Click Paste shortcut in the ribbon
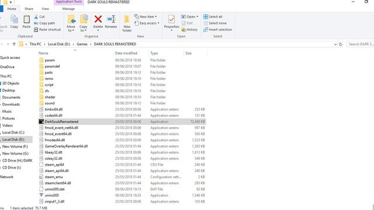 (47, 30)
